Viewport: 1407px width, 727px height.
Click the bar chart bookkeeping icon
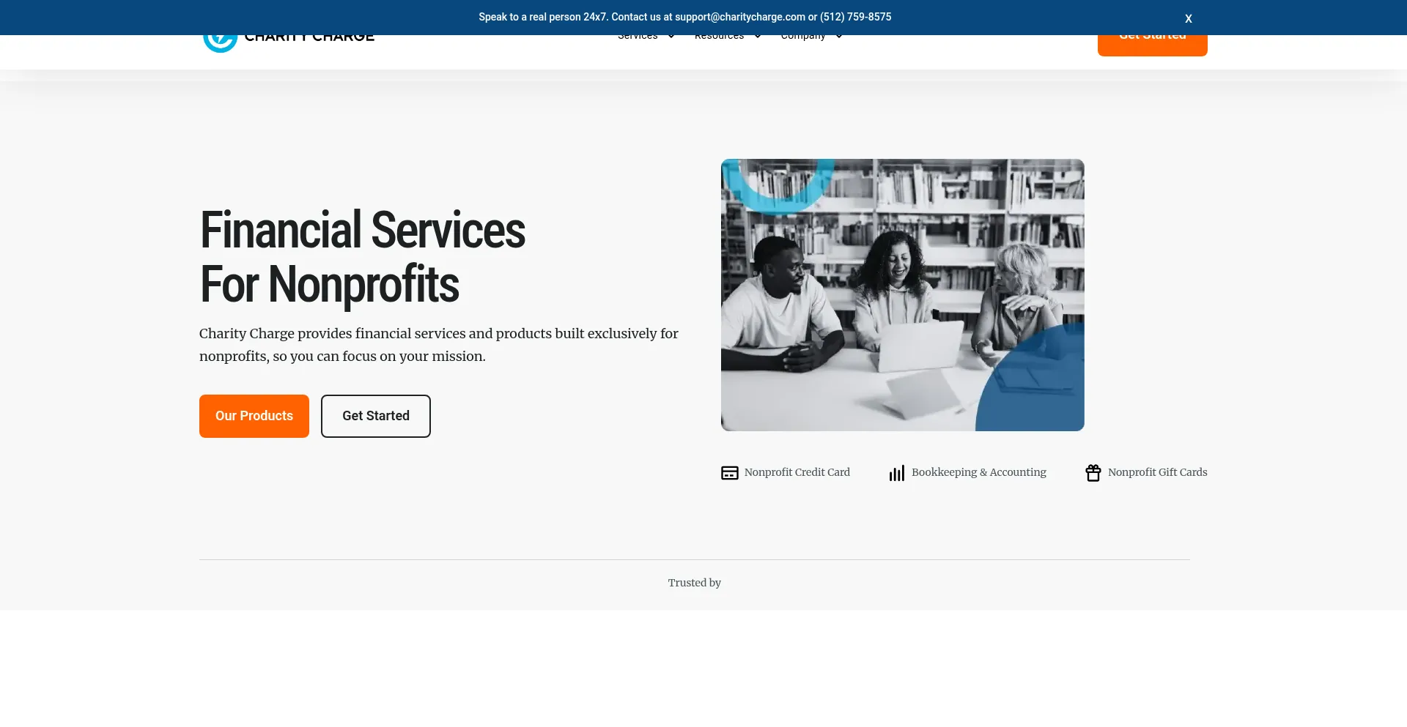[x=896, y=473]
